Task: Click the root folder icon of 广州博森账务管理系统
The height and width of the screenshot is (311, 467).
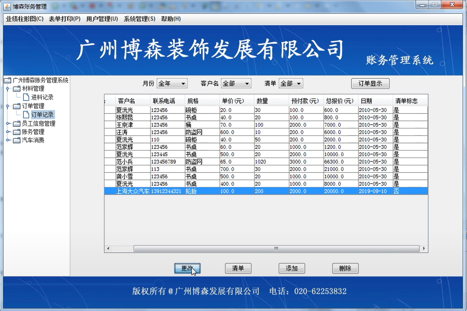Action: [x=7, y=81]
